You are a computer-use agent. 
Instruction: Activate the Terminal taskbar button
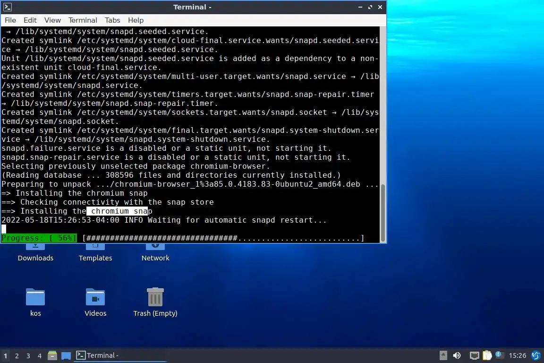120,355
